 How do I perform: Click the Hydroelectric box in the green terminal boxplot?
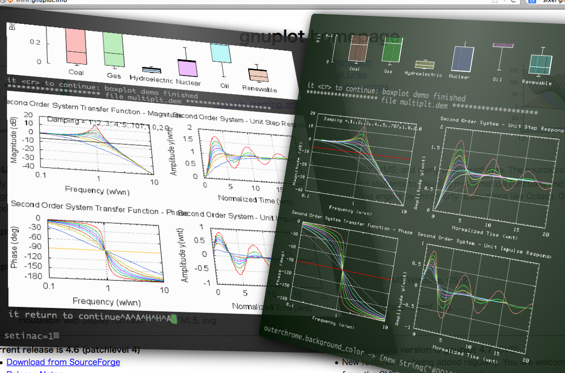(425, 65)
